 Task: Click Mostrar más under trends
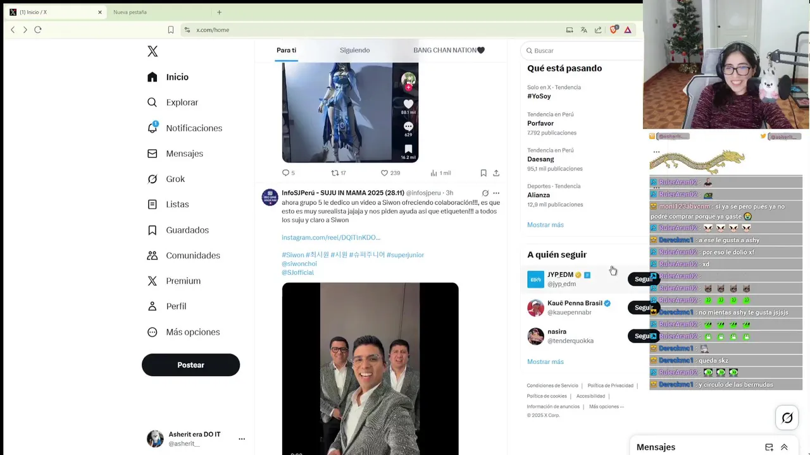[x=545, y=225]
